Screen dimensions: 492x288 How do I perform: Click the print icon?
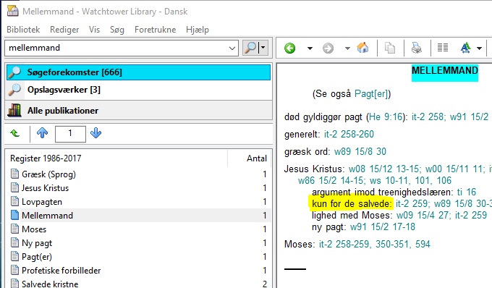coord(417,48)
